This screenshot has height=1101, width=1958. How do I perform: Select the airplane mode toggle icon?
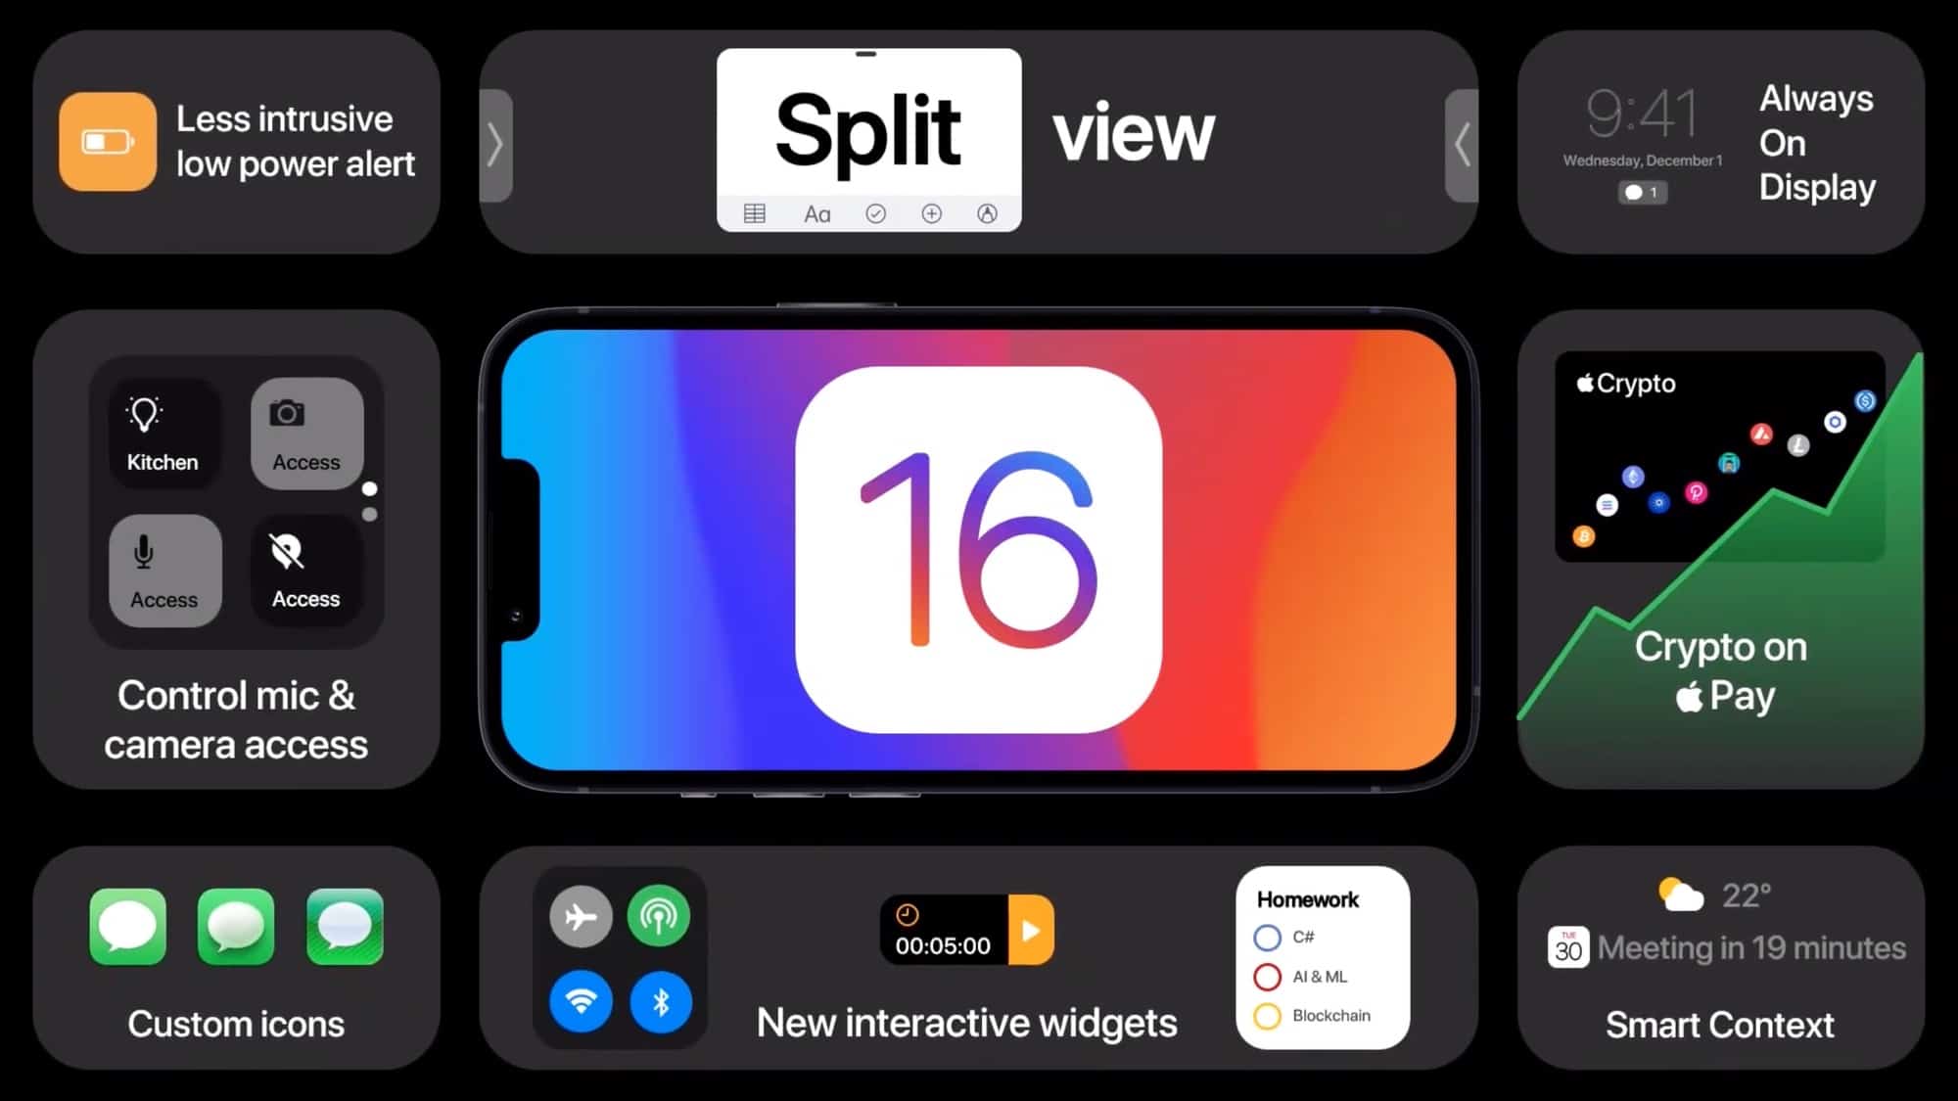tap(581, 915)
